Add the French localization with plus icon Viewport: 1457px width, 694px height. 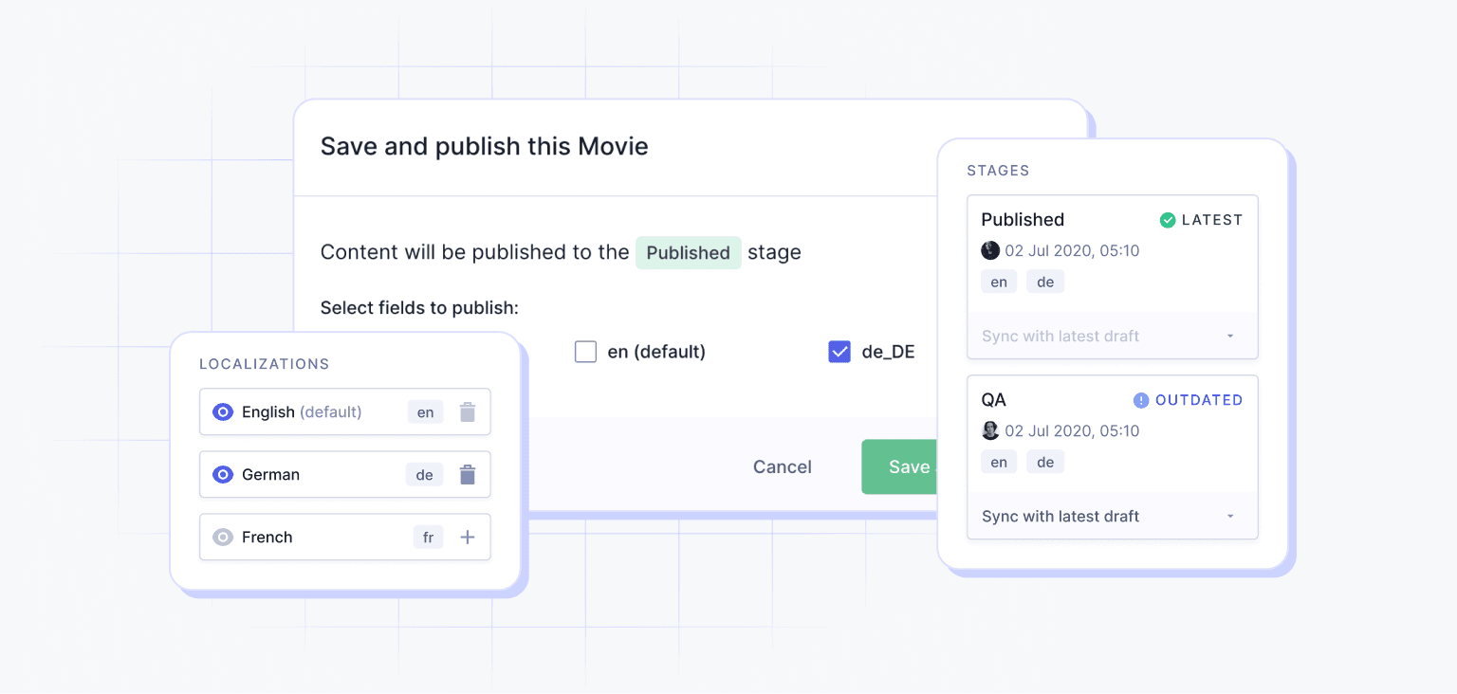[x=468, y=538]
